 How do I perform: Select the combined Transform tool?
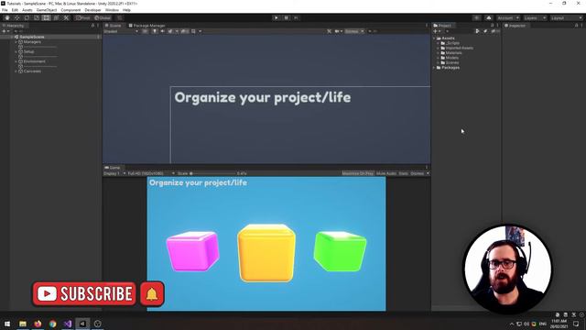56,17
